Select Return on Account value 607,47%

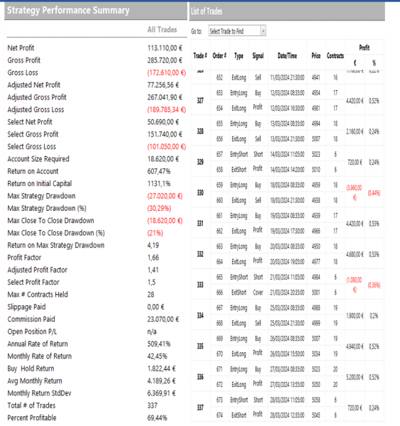159,171
